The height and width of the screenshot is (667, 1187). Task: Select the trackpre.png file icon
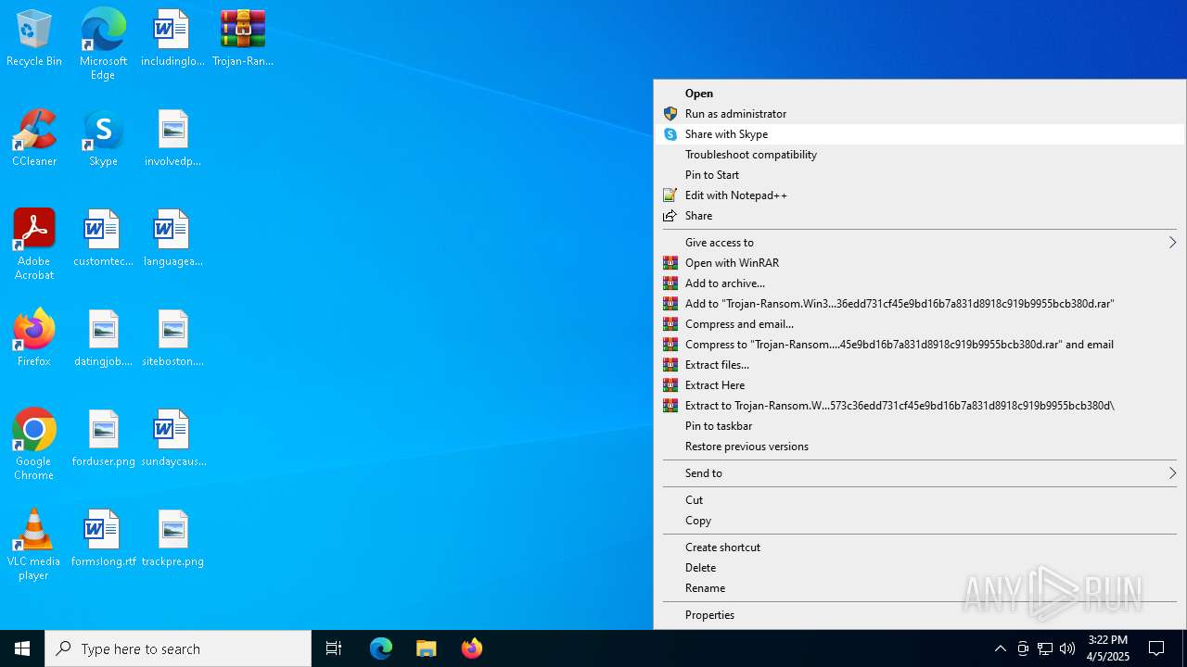click(x=172, y=538)
